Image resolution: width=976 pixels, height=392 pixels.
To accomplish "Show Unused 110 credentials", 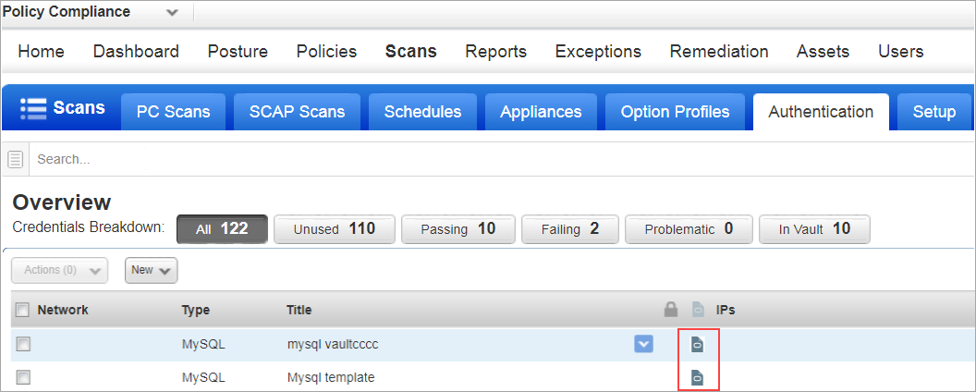I will pos(334,229).
